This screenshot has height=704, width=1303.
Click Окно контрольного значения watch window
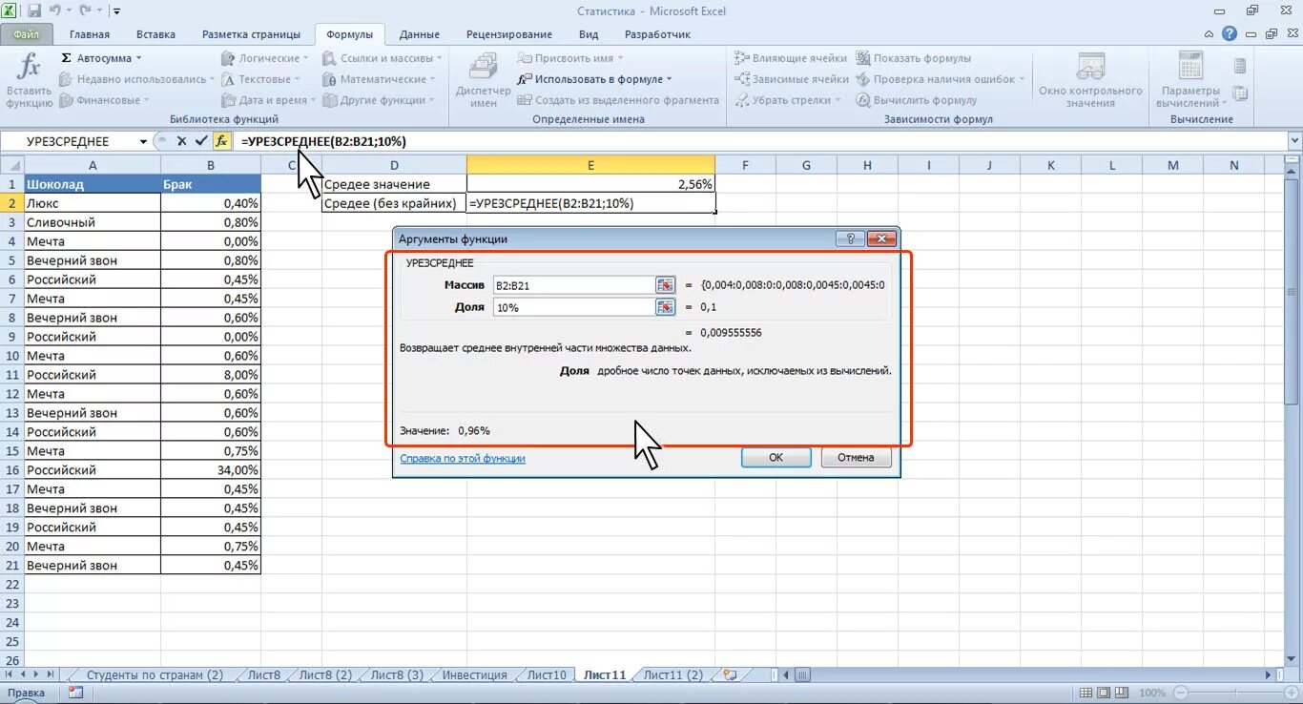tap(1090, 80)
